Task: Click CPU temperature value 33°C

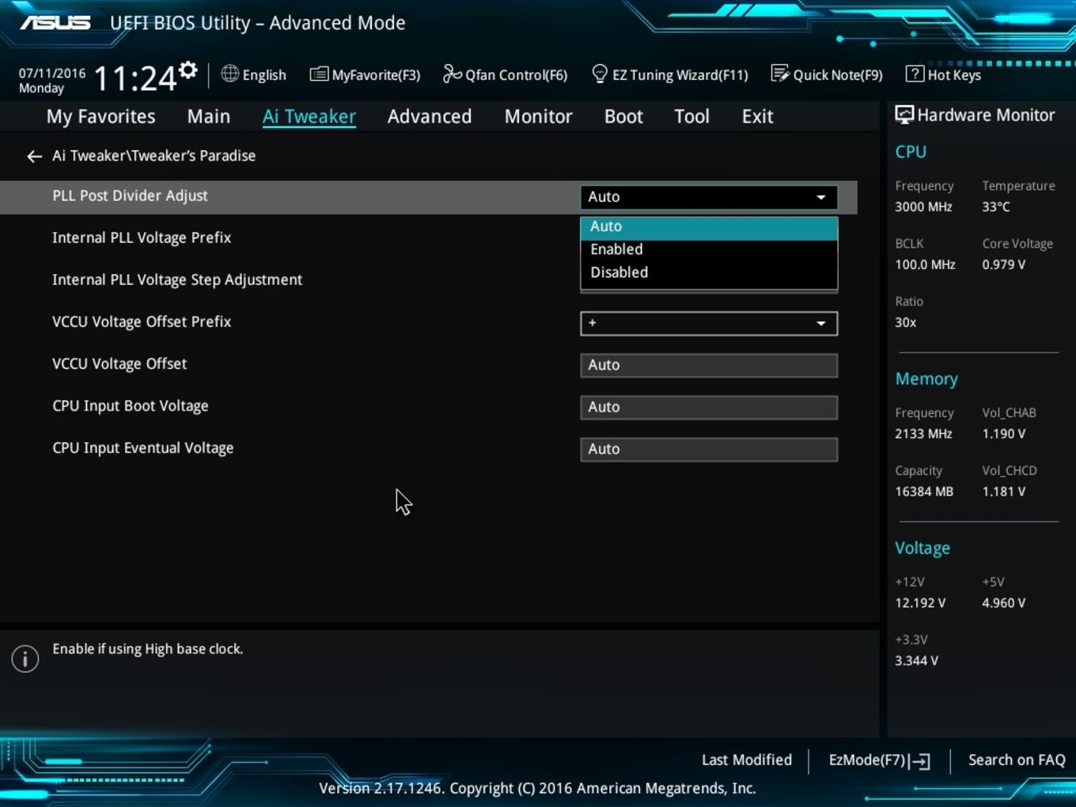Action: 996,206
